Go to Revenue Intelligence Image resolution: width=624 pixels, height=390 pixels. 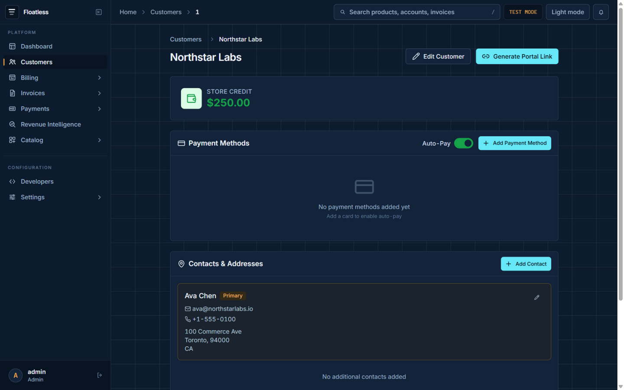55,124
